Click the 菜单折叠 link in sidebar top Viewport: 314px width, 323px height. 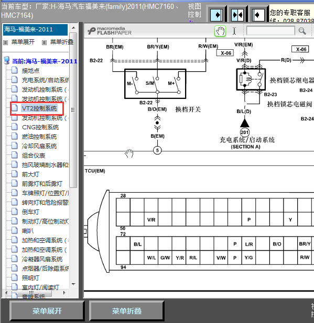click(62, 42)
